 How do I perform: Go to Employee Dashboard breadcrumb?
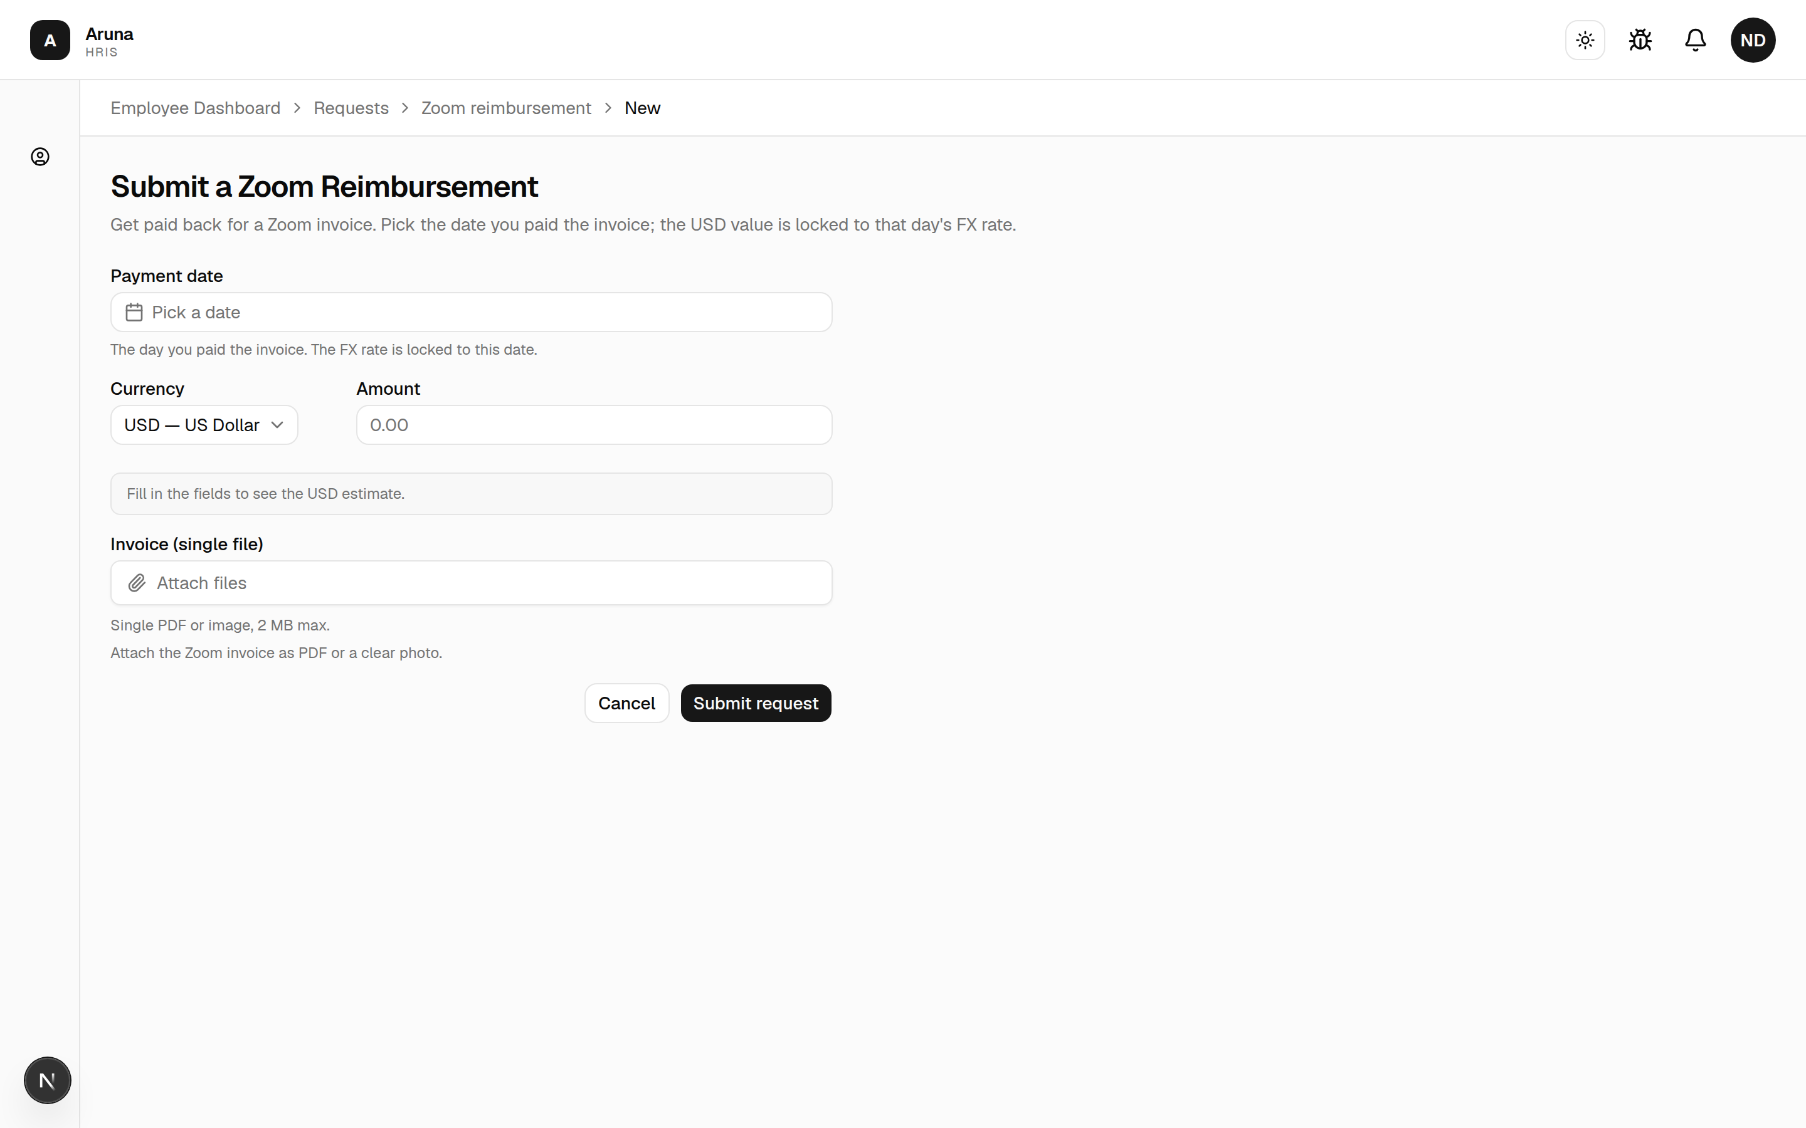(x=196, y=108)
